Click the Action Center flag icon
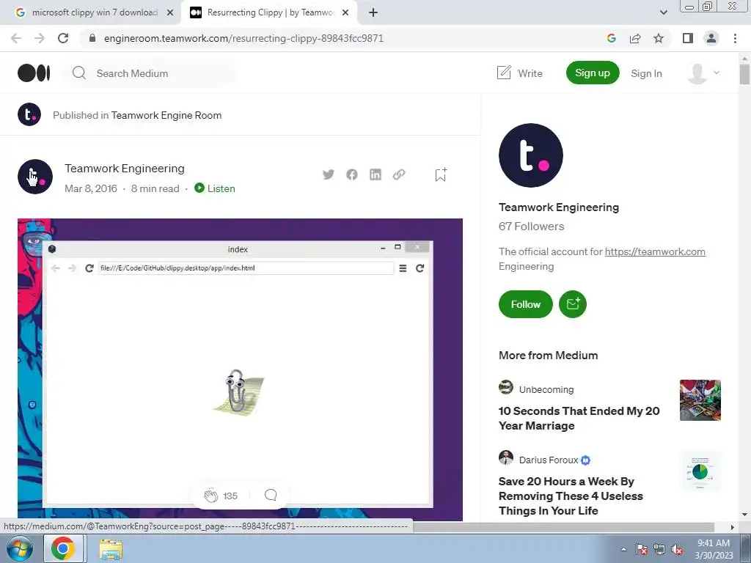 [x=642, y=549]
